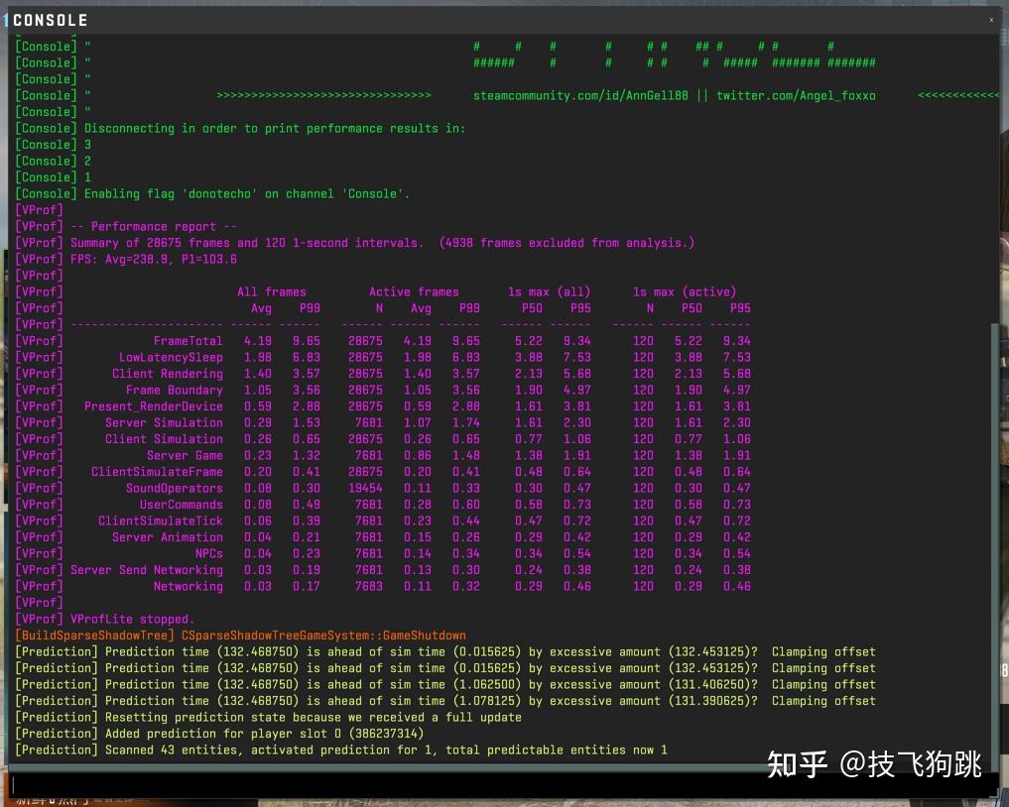Close the console window with the X
This screenshot has width=1009, height=807.
tap(991, 20)
